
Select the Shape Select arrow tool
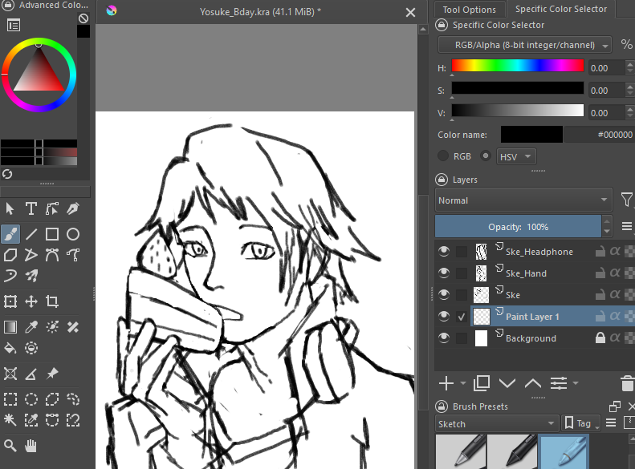(10, 208)
